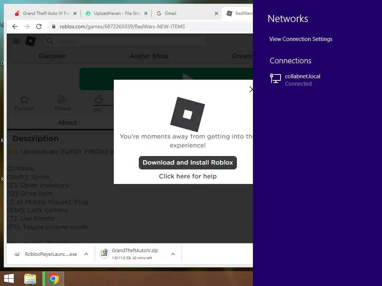Click Chrome icon in taskbar

point(53,279)
